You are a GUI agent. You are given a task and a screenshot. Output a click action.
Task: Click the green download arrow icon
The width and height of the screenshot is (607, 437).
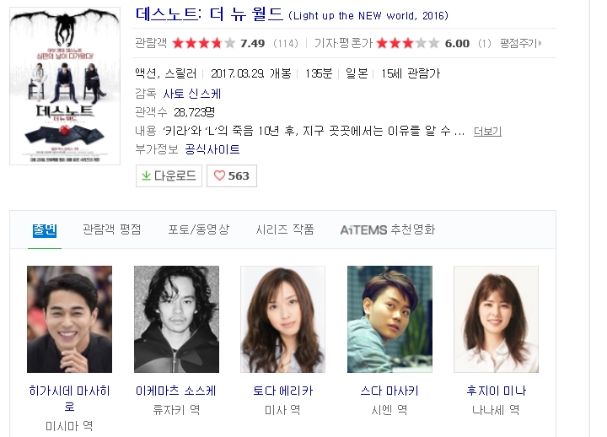pos(146,175)
